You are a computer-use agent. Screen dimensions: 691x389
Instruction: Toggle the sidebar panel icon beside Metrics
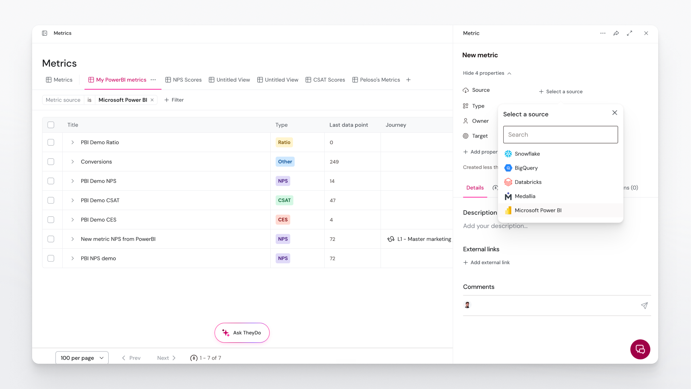coord(45,33)
